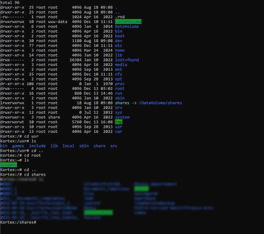Select the DataVolume directory entry
Image resolution: width=264 pixels, height=234 pixels.
coord(127,27)
